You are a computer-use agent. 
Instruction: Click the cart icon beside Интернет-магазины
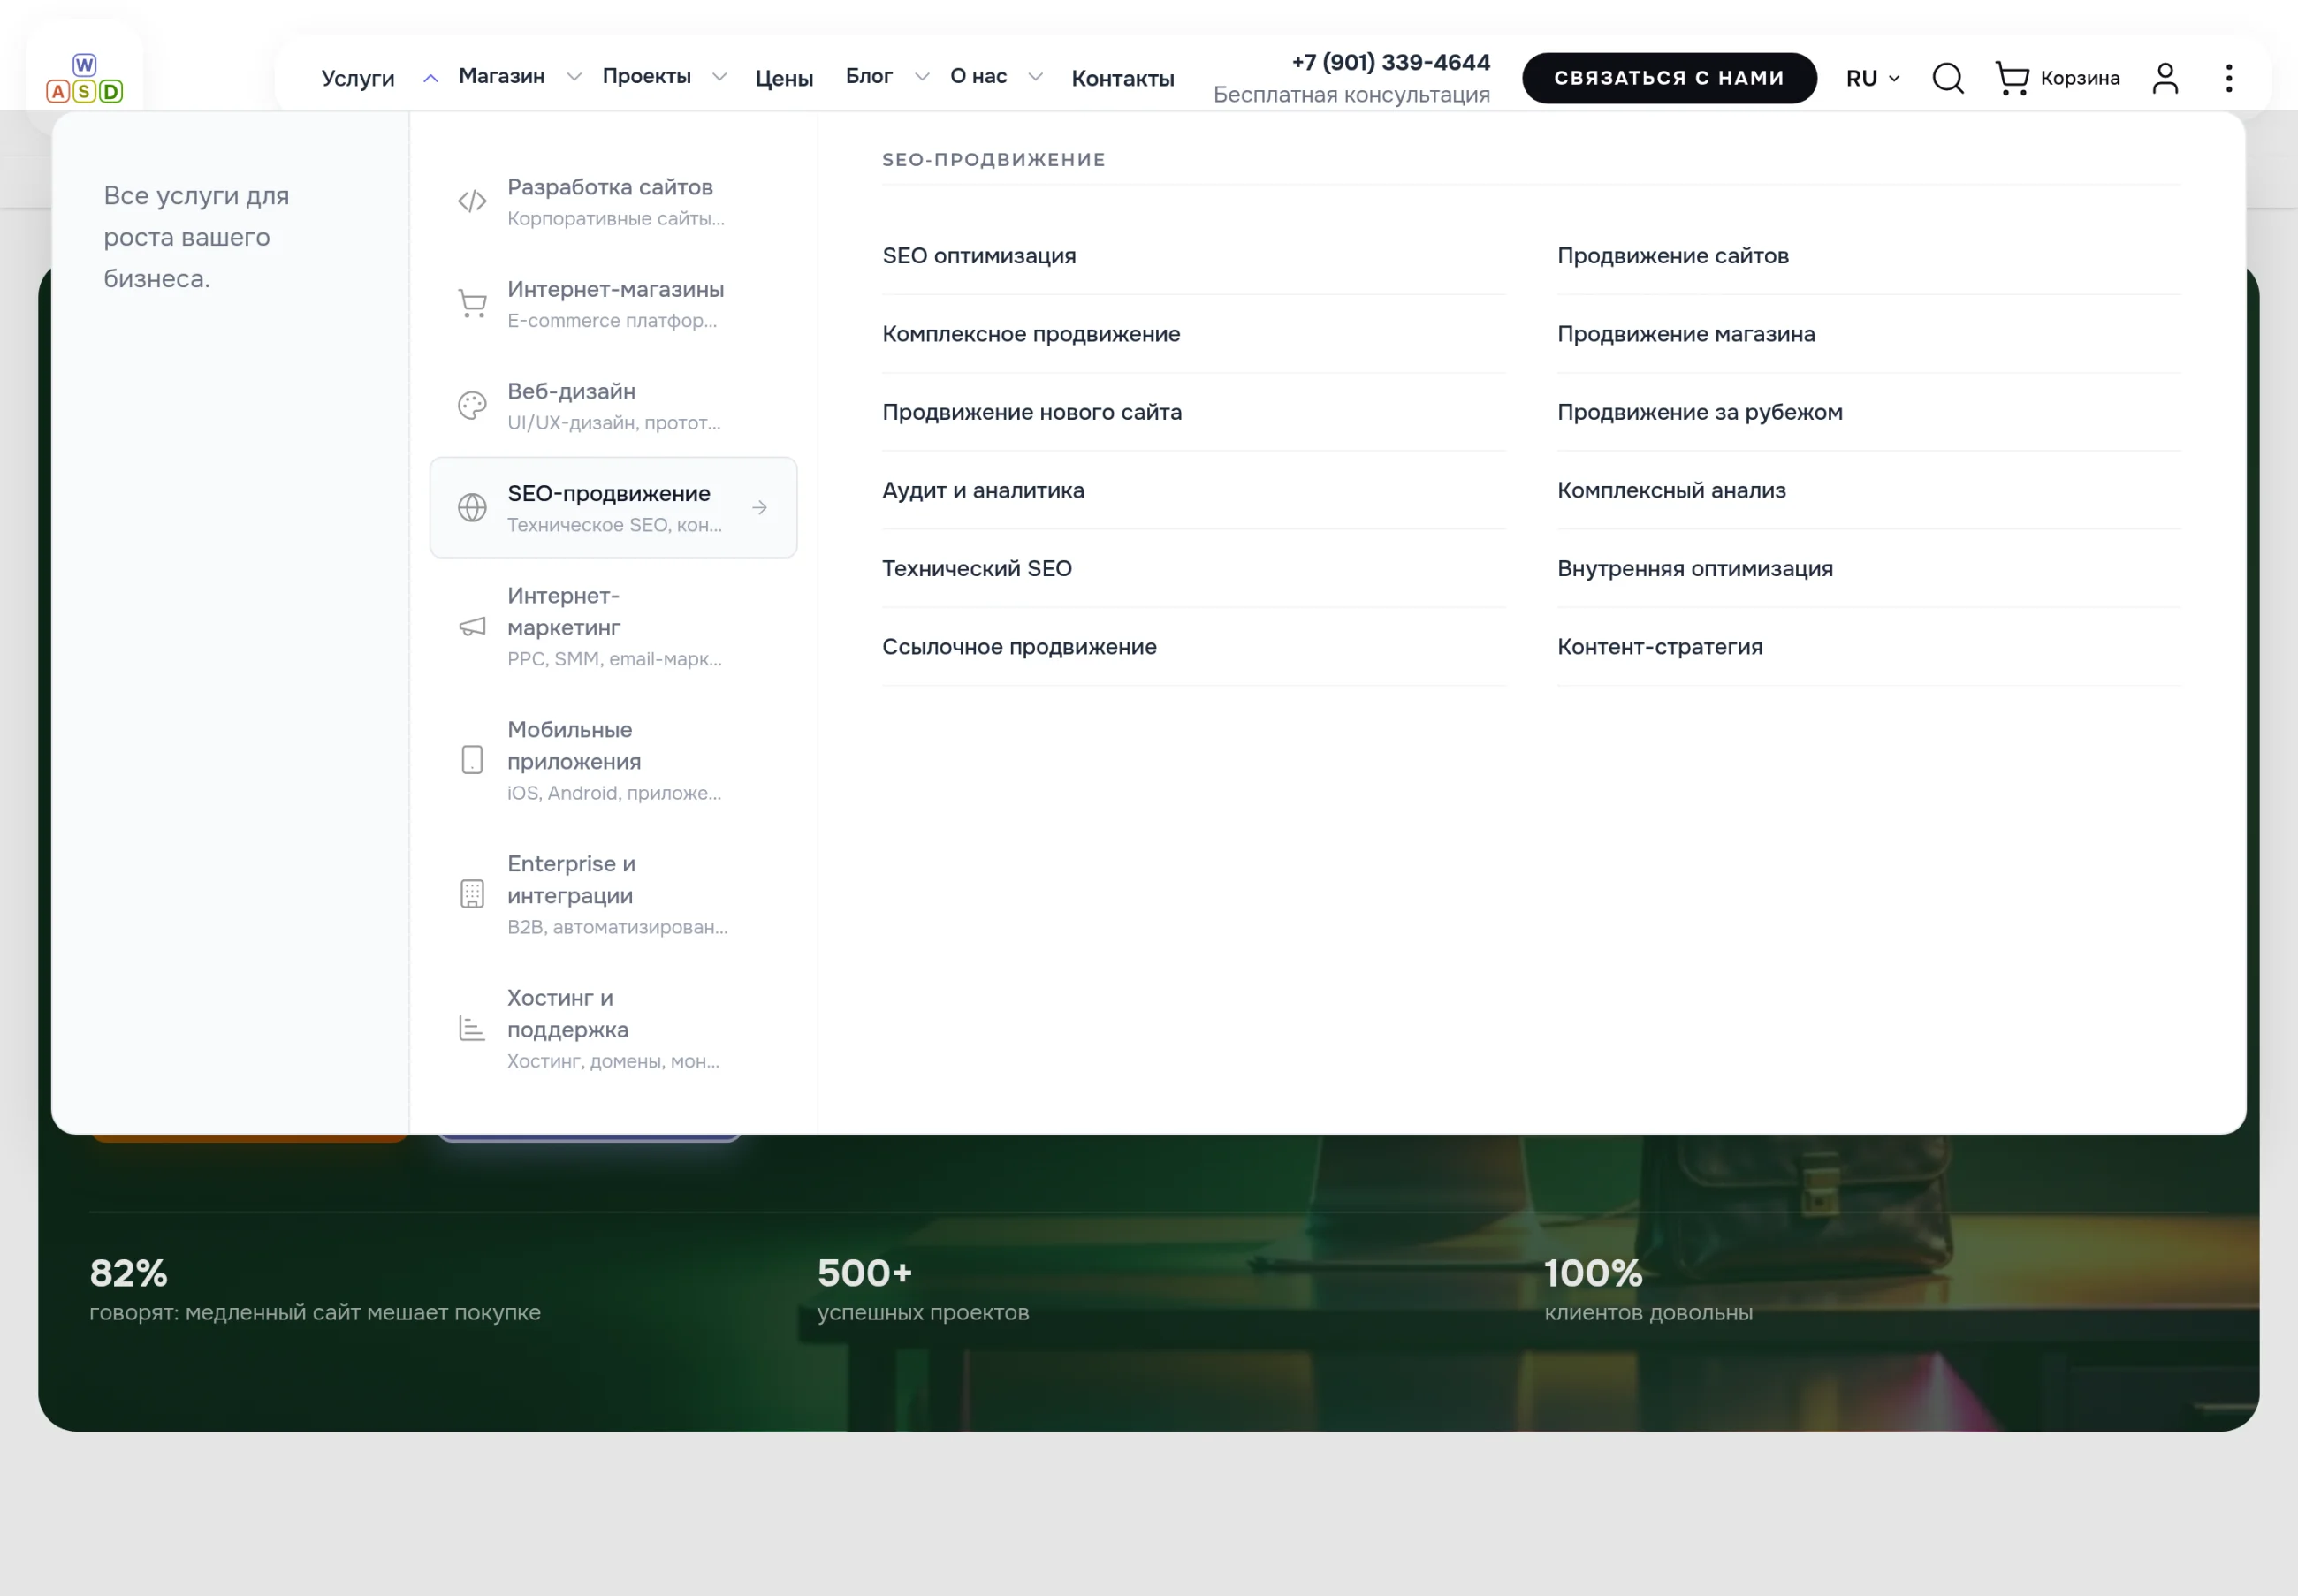coord(472,304)
